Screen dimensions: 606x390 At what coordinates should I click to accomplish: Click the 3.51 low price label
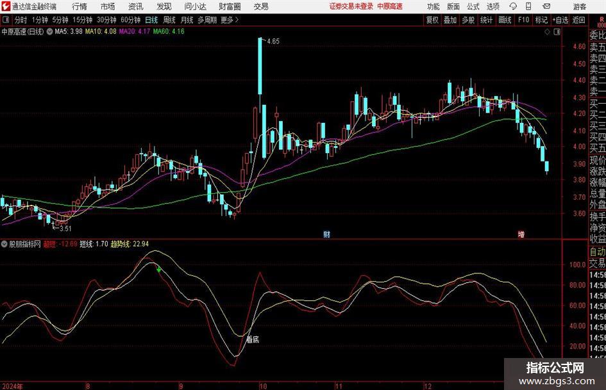pos(65,229)
